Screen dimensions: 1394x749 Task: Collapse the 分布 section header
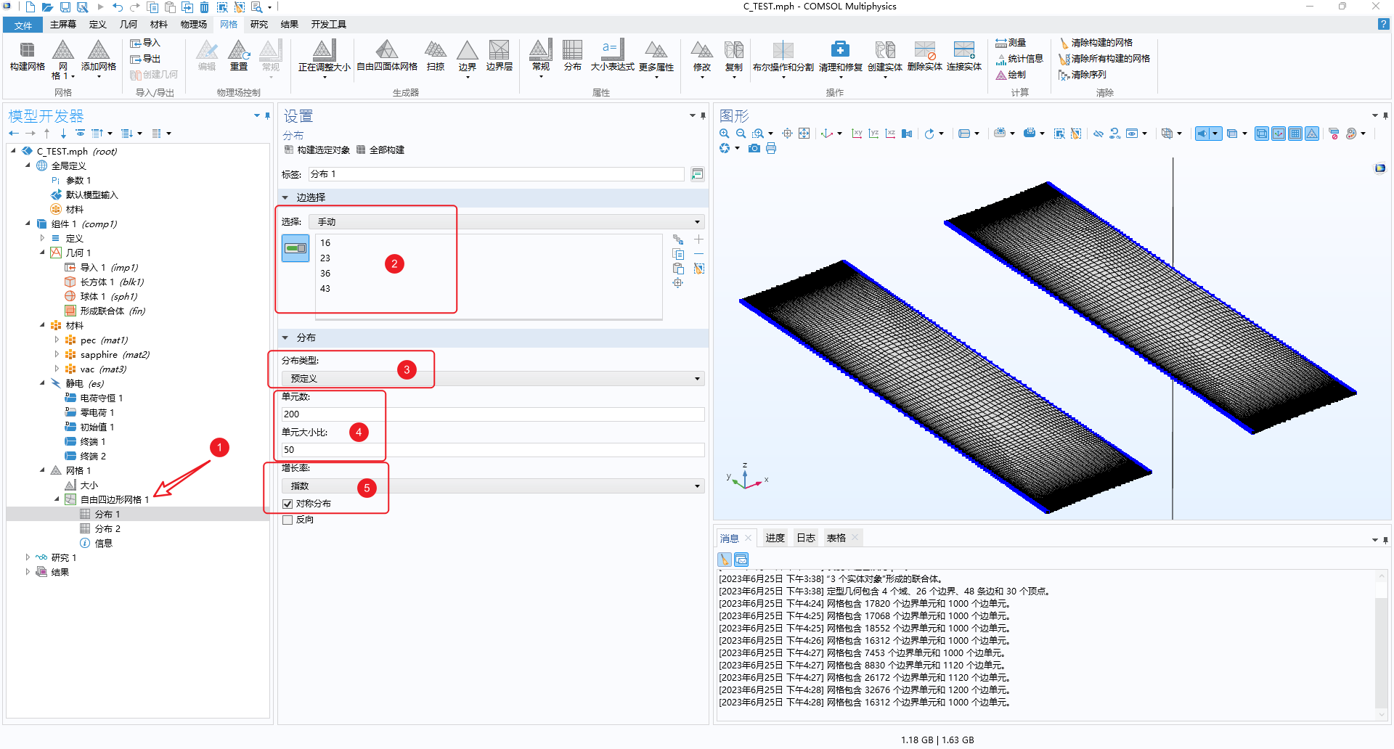pyautogui.click(x=285, y=338)
